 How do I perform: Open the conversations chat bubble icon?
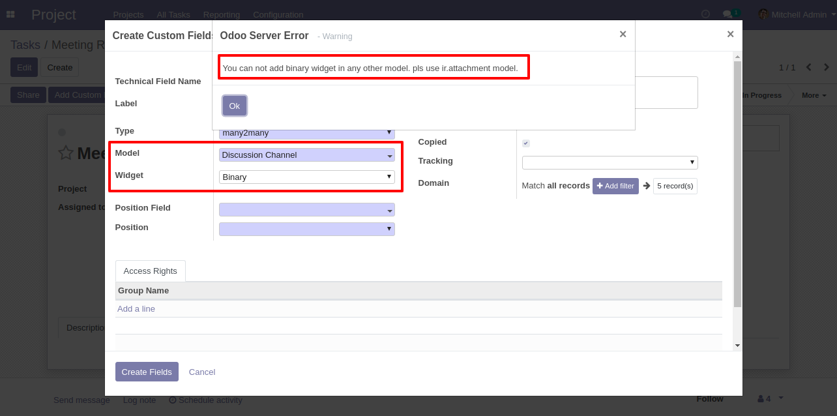click(727, 14)
